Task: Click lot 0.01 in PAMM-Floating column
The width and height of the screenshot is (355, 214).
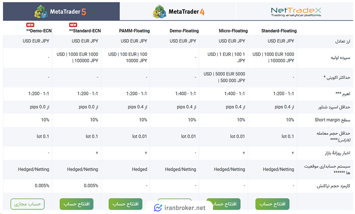Action: pos(140,136)
